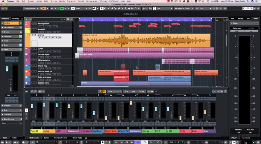Image resolution: width=261 pixels, height=144 pixels.
Task: Toggle Q-Link in MixConsole
Action: tap(142, 91)
